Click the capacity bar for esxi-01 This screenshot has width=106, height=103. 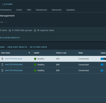pos(103,59)
